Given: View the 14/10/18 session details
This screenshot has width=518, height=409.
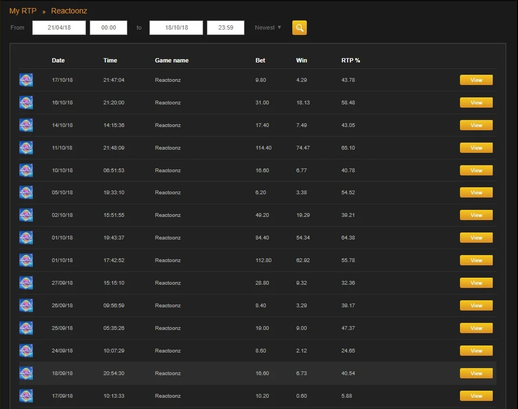Looking at the screenshot, I should click(x=476, y=125).
